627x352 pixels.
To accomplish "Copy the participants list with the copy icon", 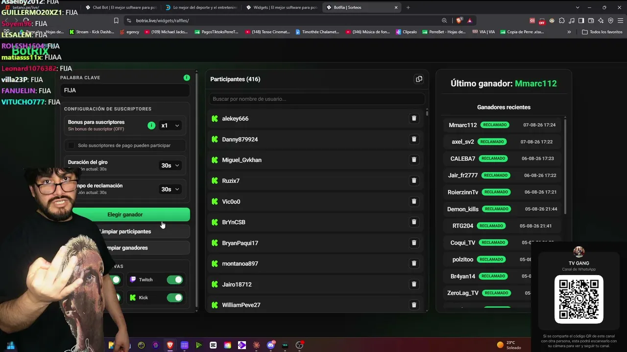I will click(419, 79).
